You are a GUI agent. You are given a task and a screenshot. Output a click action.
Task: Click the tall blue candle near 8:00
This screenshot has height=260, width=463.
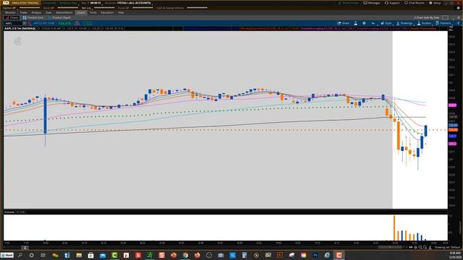pyautogui.click(x=45, y=116)
